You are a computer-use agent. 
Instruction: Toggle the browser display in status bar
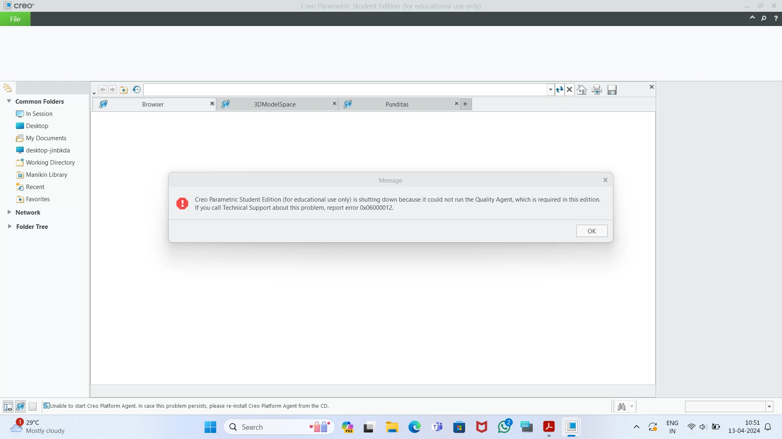click(20, 406)
